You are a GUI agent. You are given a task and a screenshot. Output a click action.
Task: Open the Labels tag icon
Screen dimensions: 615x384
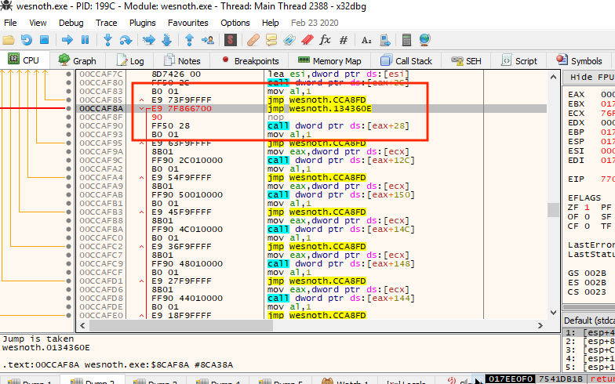click(x=289, y=39)
